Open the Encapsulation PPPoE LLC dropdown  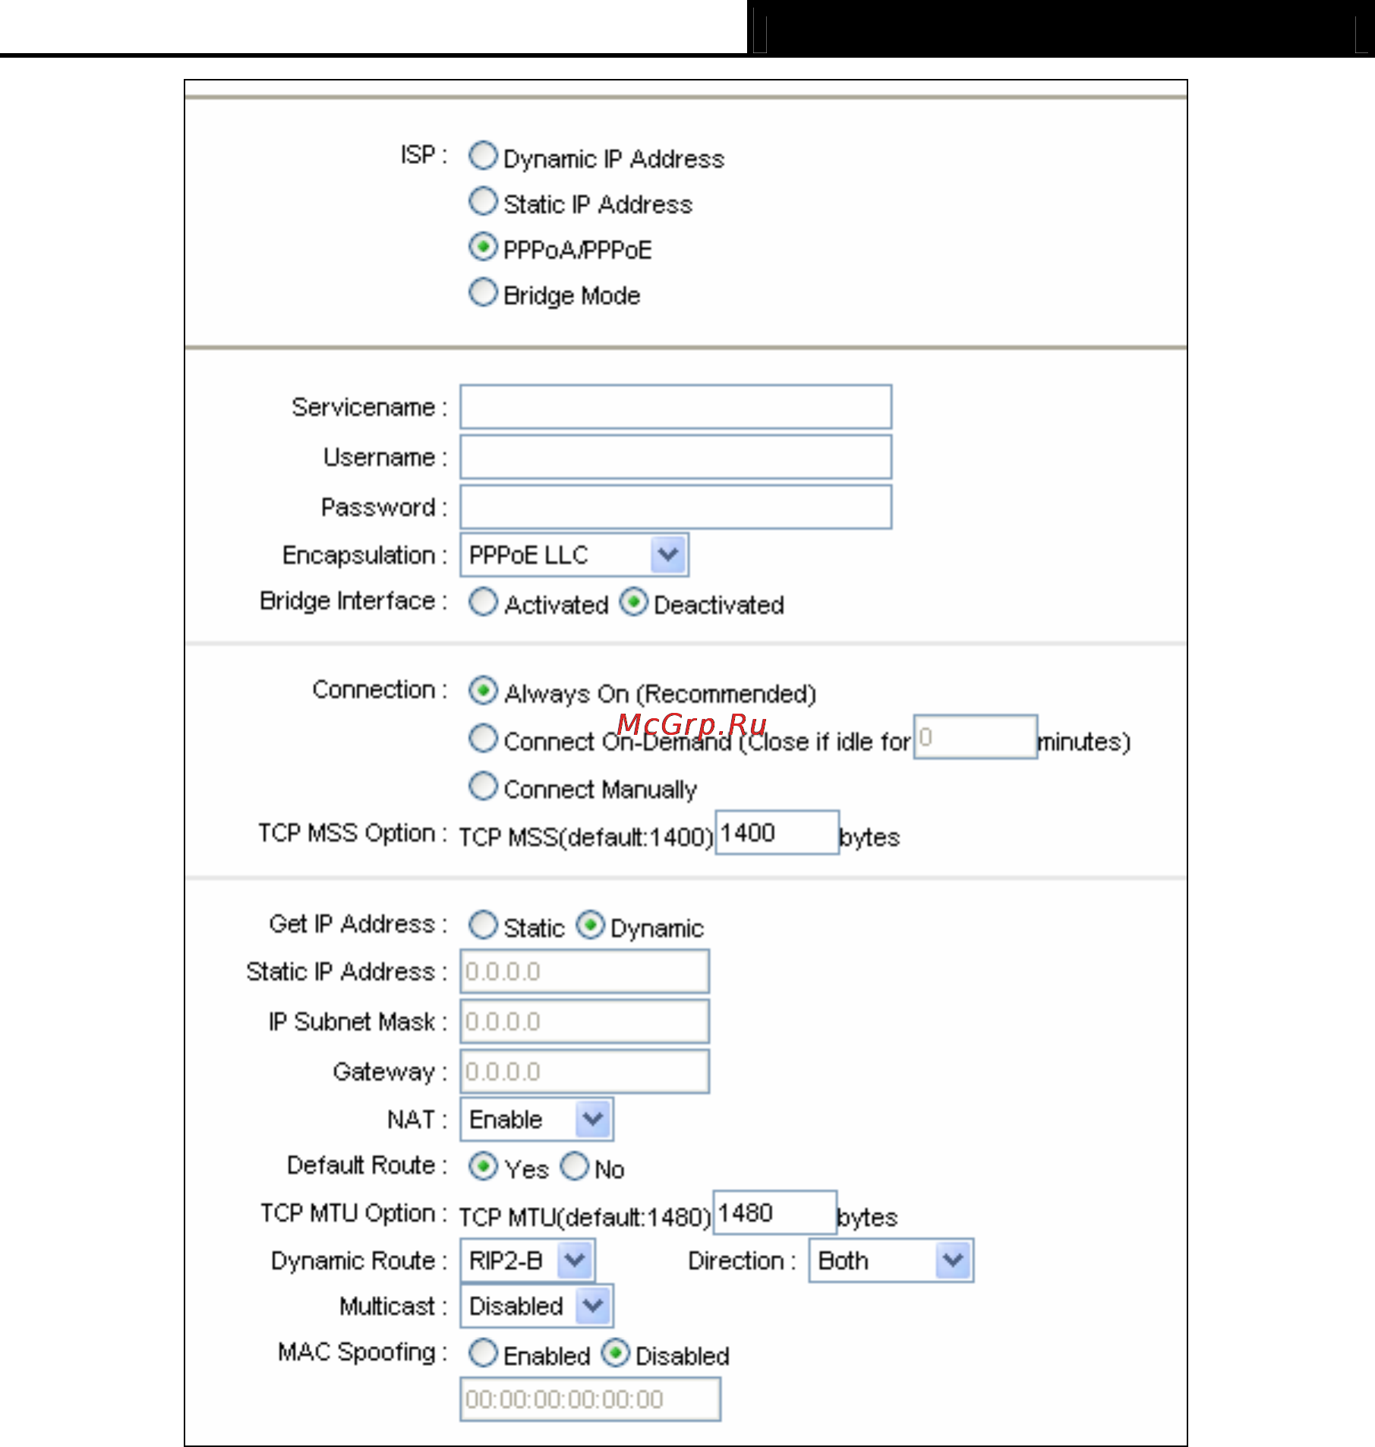coord(574,555)
